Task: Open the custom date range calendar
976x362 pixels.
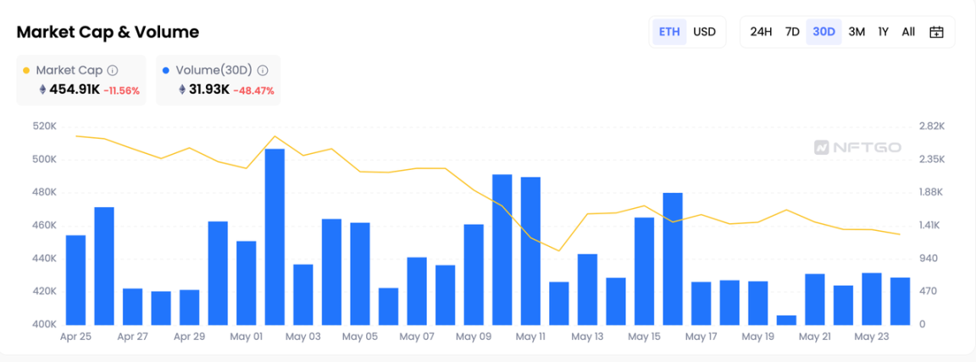Action: click(936, 32)
